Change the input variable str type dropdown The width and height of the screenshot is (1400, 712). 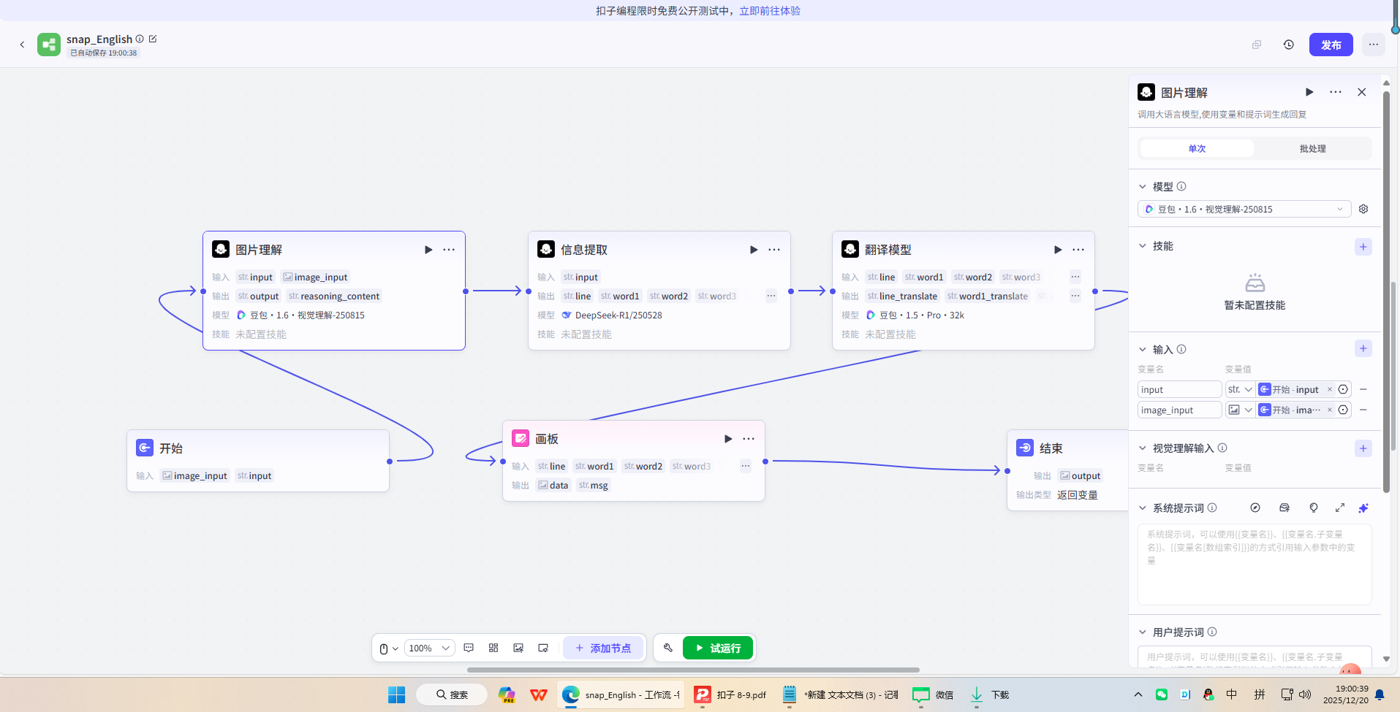pyautogui.click(x=1240, y=389)
